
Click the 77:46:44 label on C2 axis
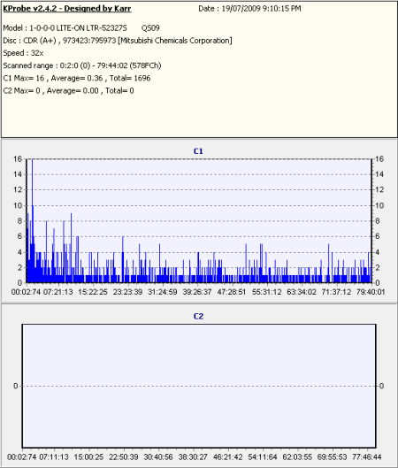[x=367, y=457]
